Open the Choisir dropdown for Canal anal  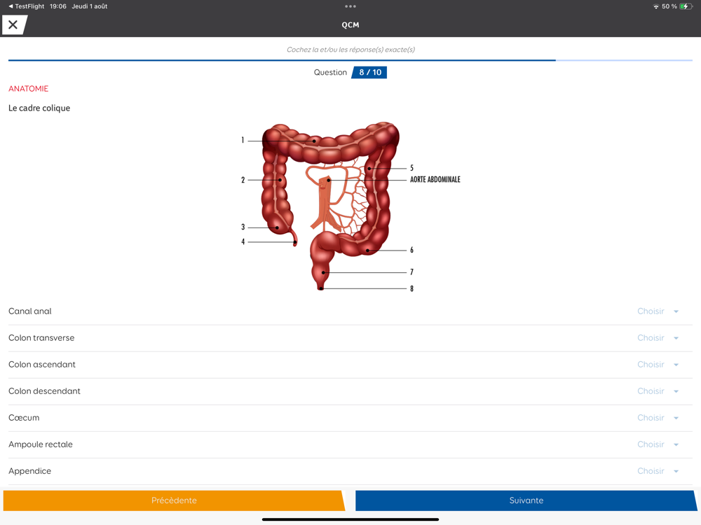tap(658, 311)
